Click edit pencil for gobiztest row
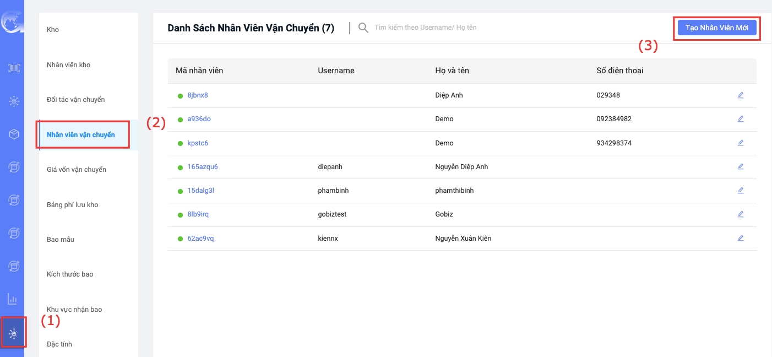772x357 pixels. pos(740,214)
